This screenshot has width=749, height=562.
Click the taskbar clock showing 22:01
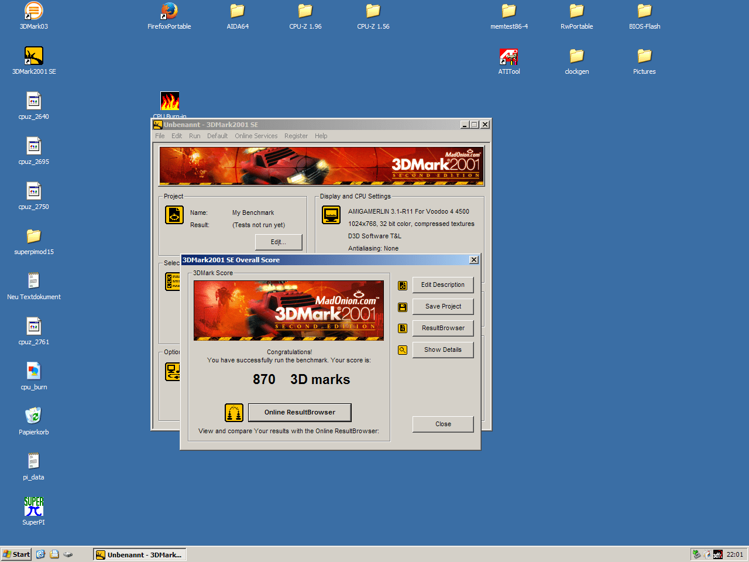[735, 554]
